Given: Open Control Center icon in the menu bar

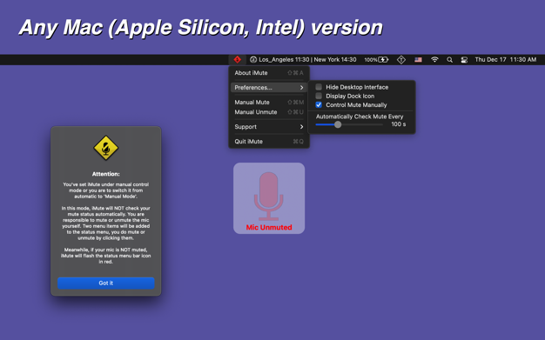Looking at the screenshot, I should point(464,60).
